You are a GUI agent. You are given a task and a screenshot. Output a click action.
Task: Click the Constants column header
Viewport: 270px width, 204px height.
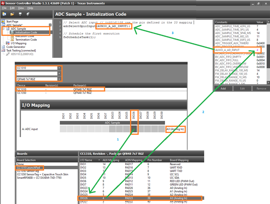(235, 22)
